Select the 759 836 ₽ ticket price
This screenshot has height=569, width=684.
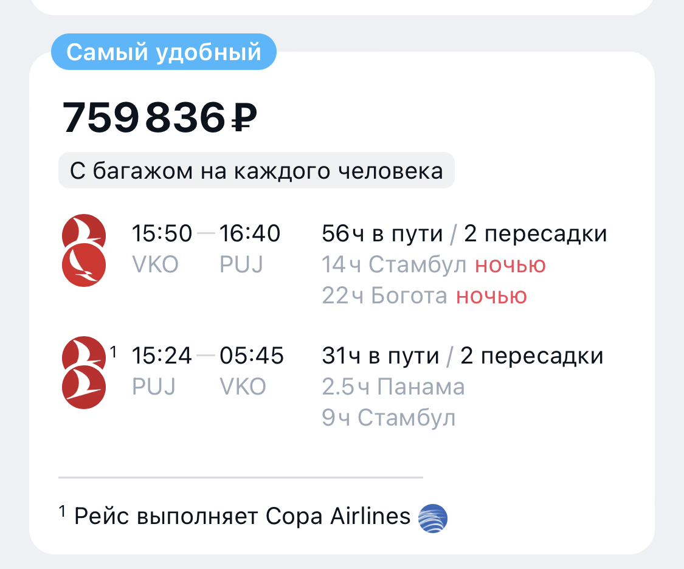pos(160,117)
